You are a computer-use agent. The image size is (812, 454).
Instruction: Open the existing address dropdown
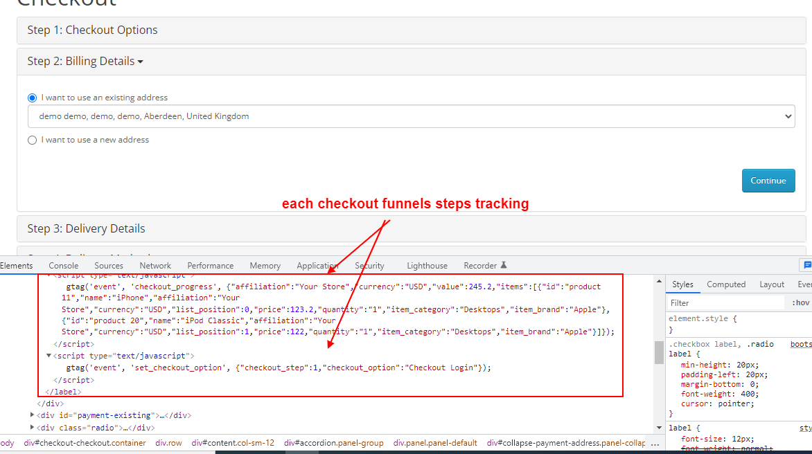411,116
